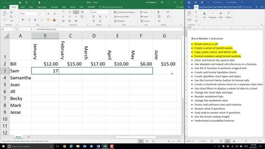Click the Clear eraser icon in Excel
This screenshot has height=149, width=265.
pyautogui.click(x=159, y=21)
